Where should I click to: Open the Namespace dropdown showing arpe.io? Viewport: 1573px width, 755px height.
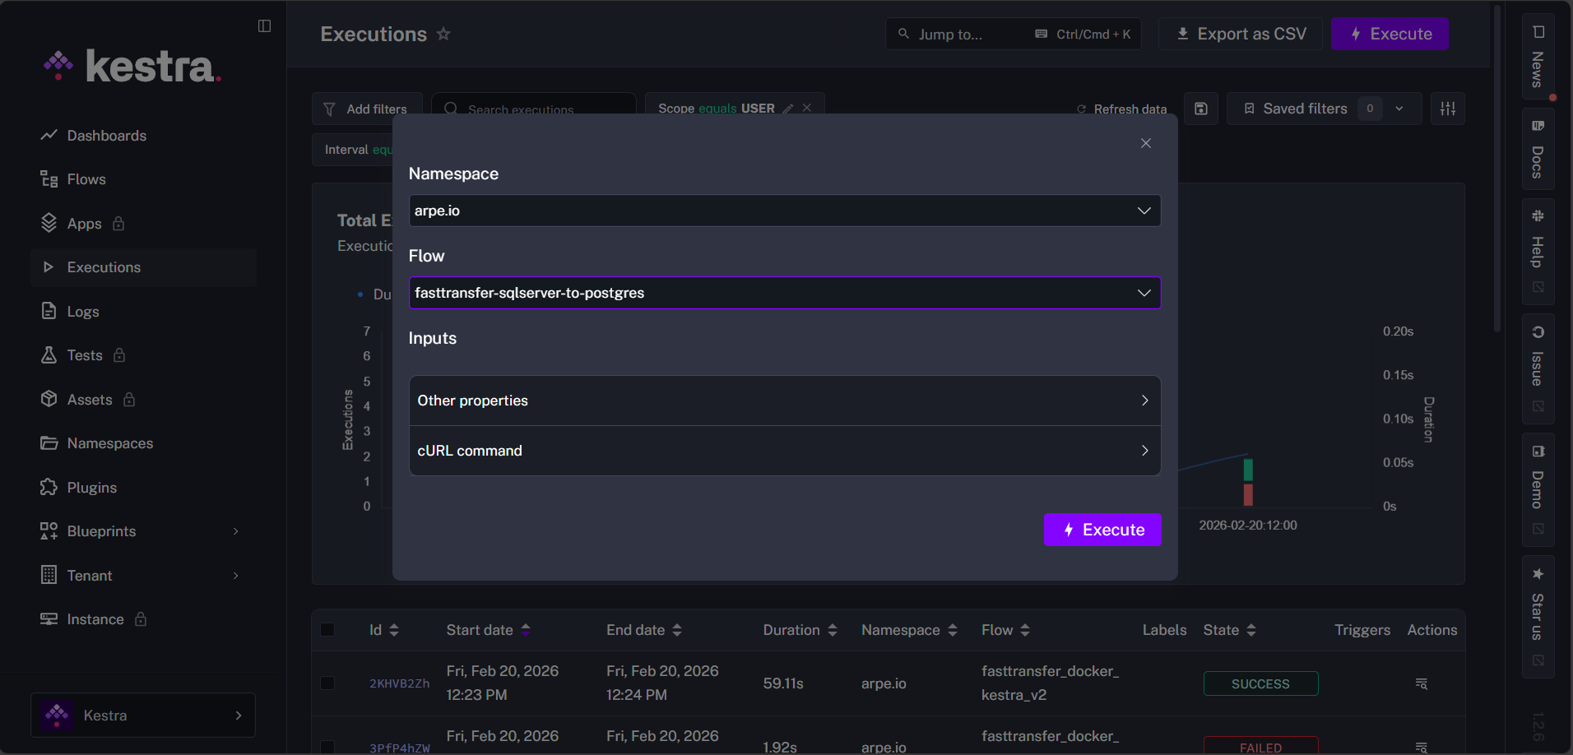click(784, 211)
